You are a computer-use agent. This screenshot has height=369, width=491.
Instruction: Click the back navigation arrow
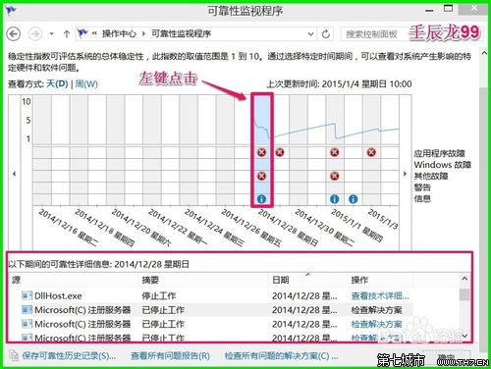(14, 33)
